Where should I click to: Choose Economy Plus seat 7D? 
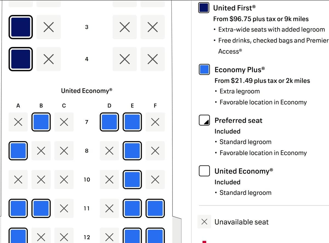[x=109, y=122]
